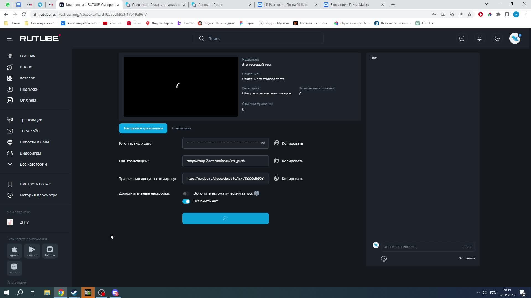Open the RUTUBE hamburger menu
Viewport: 531px width, 298px height.
click(x=10, y=38)
